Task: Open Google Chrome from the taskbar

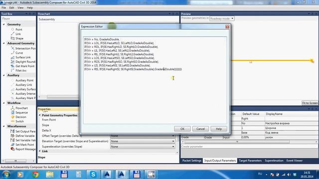Action: [x=35, y=175]
